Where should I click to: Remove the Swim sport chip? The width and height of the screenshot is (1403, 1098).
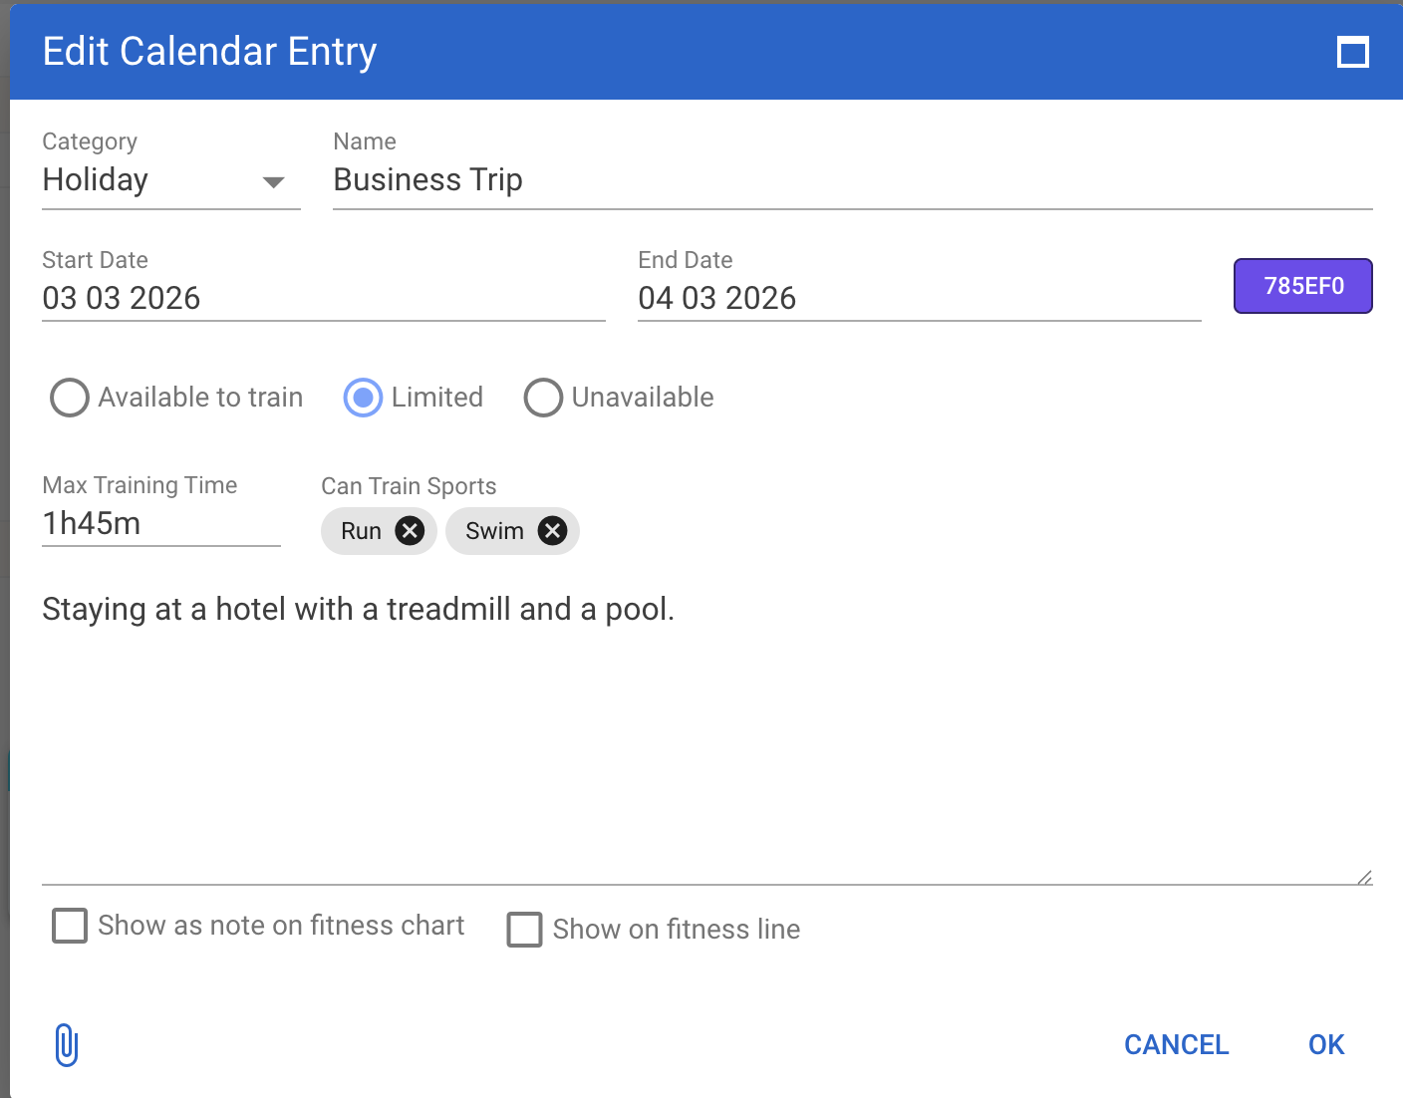pos(552,531)
